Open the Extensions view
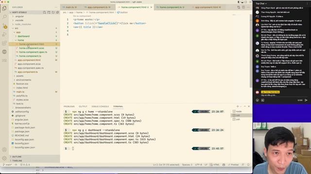The height and width of the screenshot is (174, 311). click(x=4, y=43)
